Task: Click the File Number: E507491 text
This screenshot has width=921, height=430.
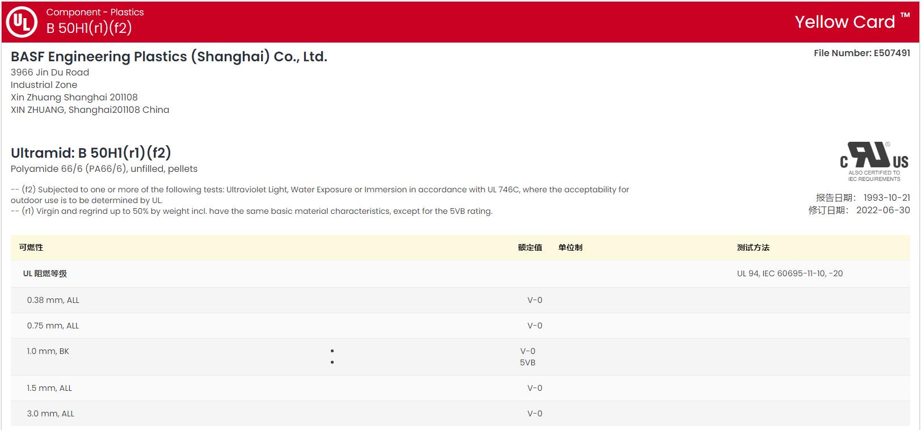Action: coord(861,53)
